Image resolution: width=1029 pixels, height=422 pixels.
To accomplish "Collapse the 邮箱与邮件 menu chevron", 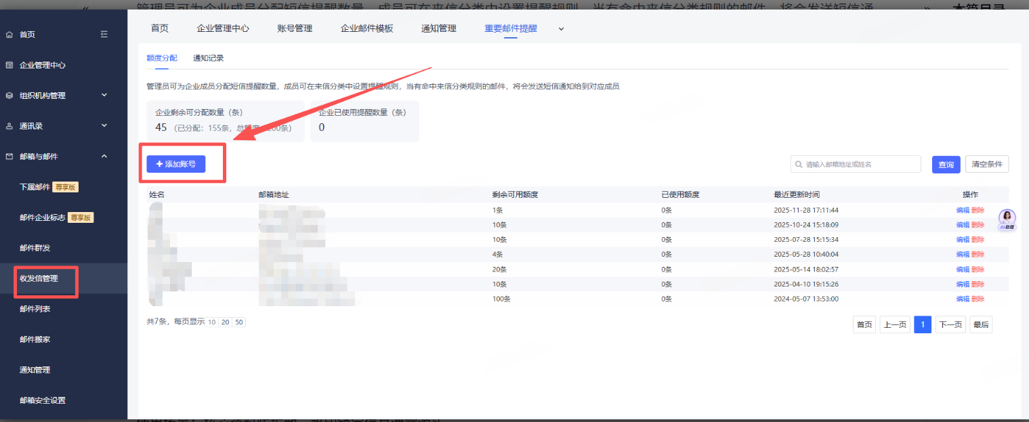I will tap(104, 156).
